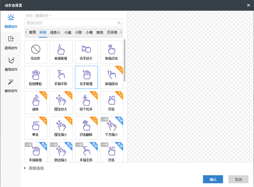The width and height of the screenshot is (254, 187).
Task: Confirm with the 确认 button
Action: pos(213,179)
